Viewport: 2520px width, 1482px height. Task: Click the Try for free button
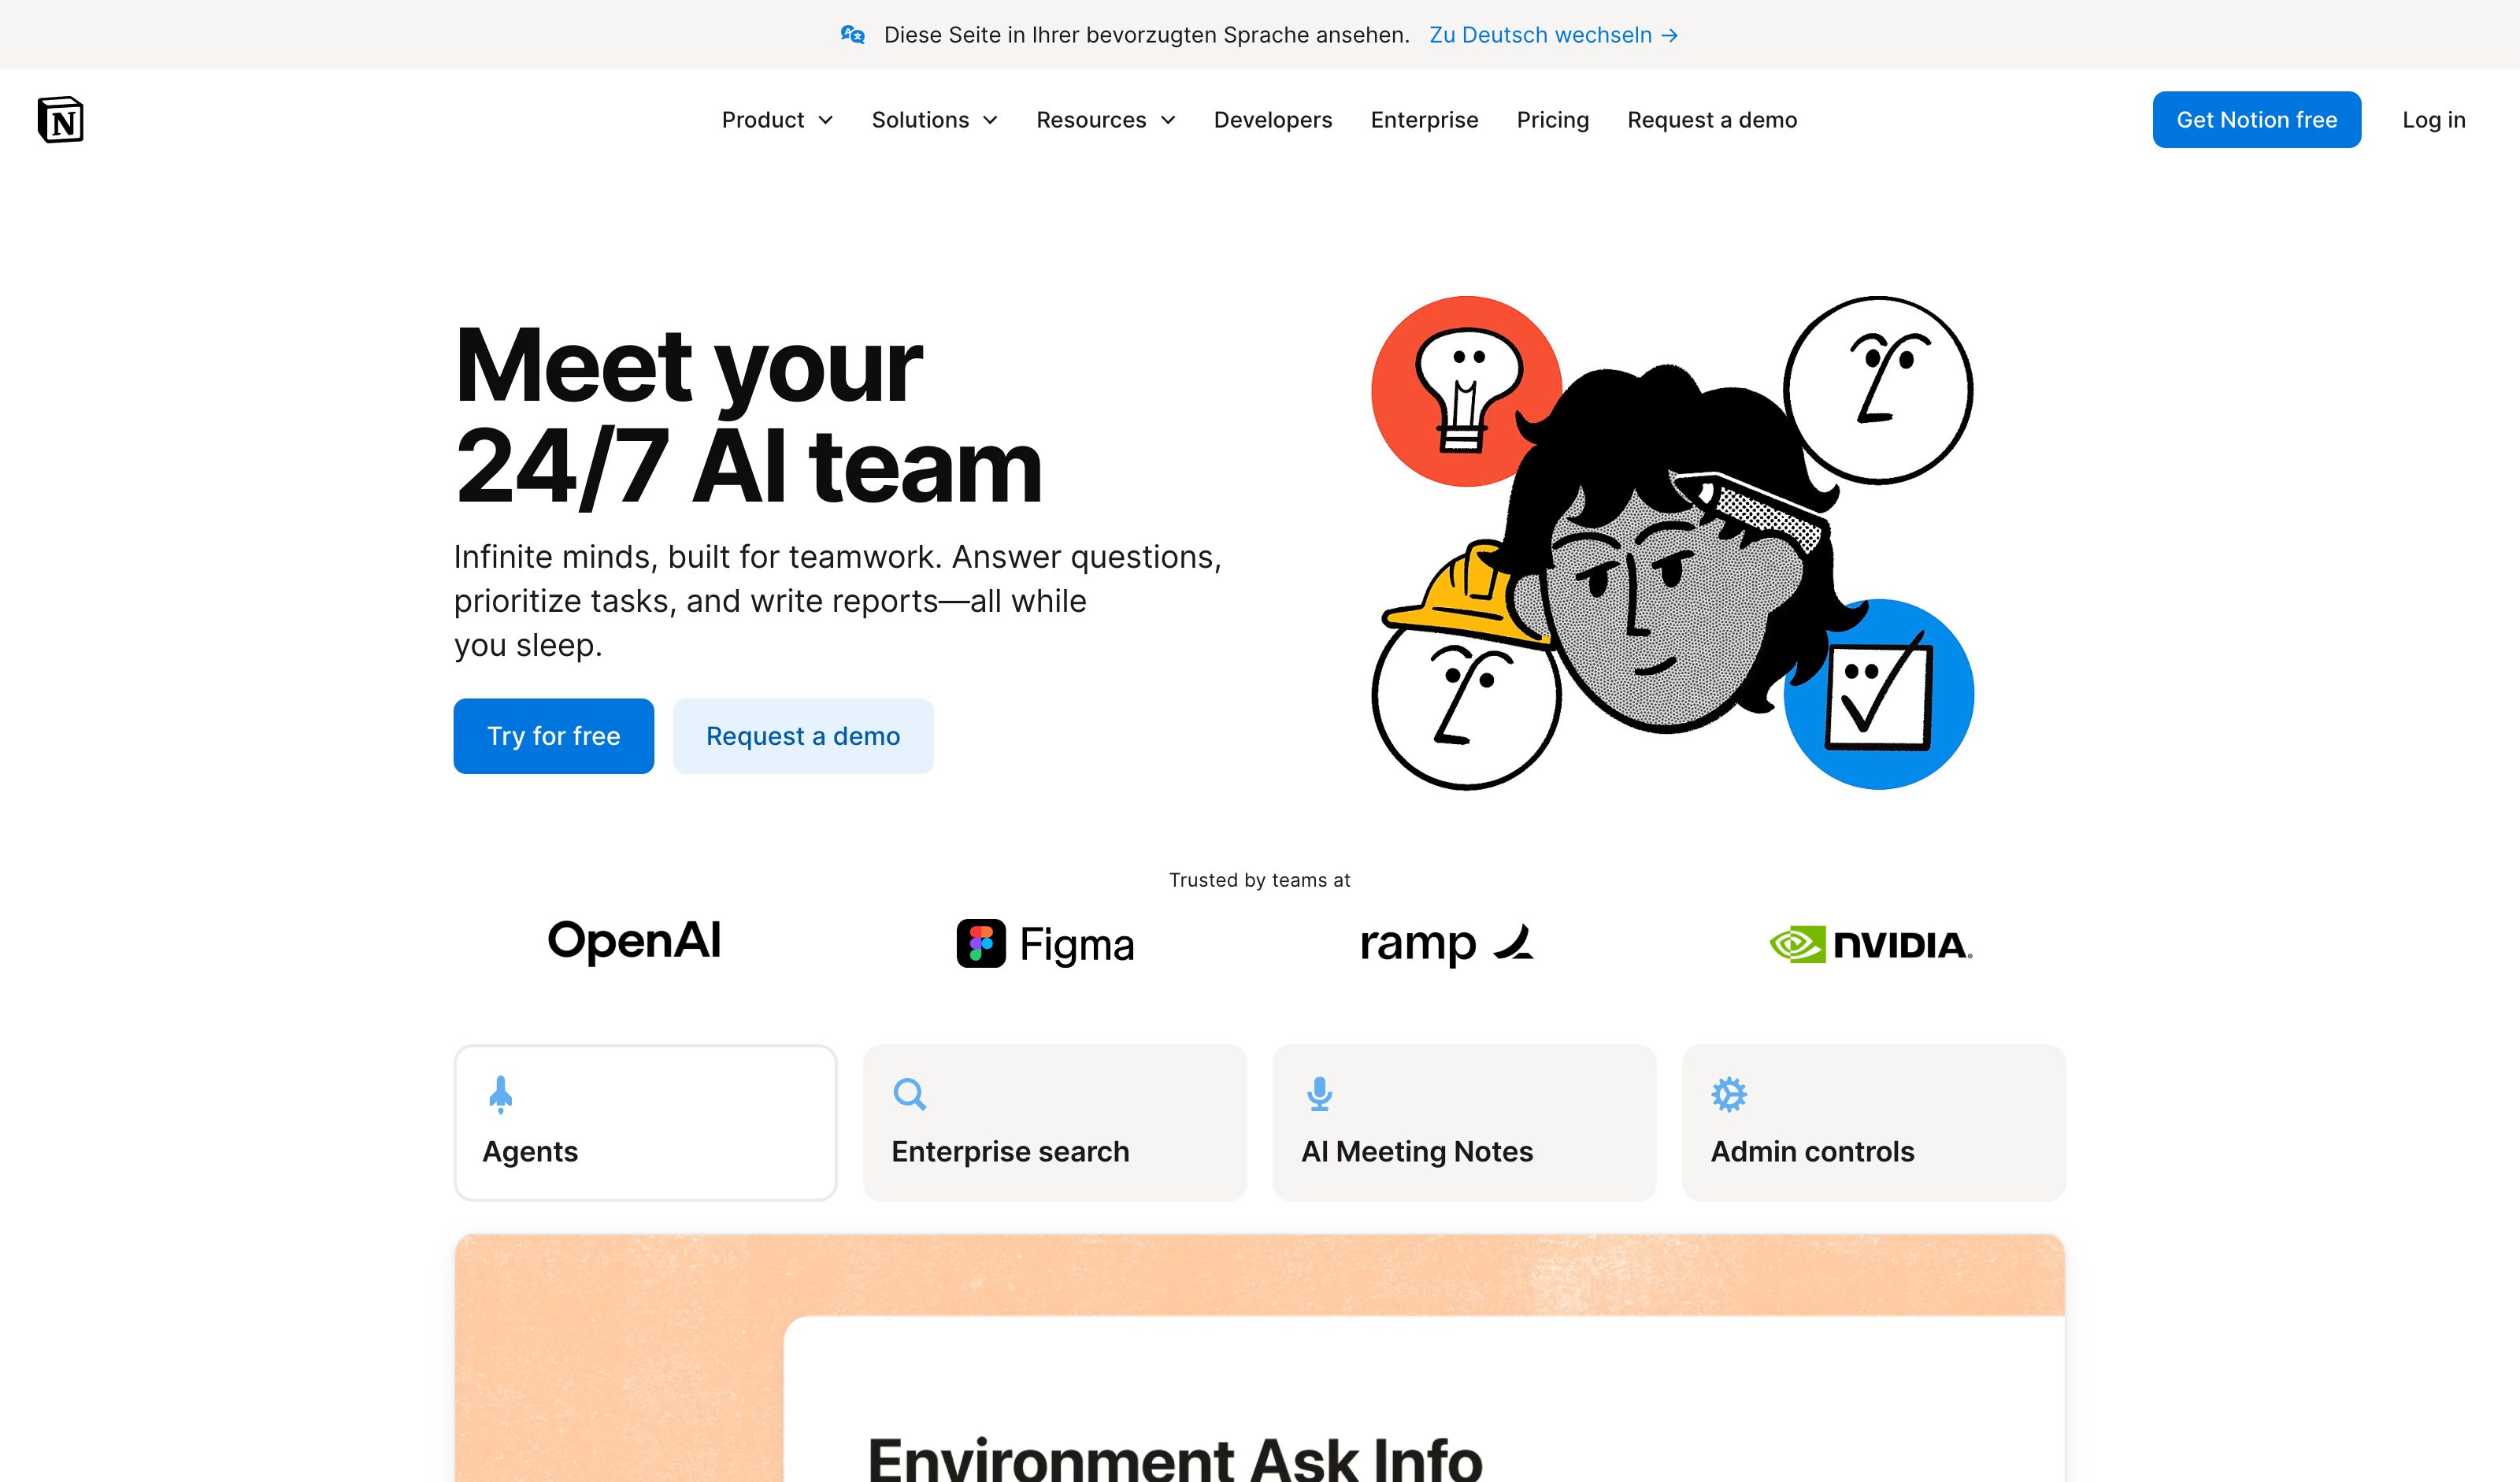[553, 736]
